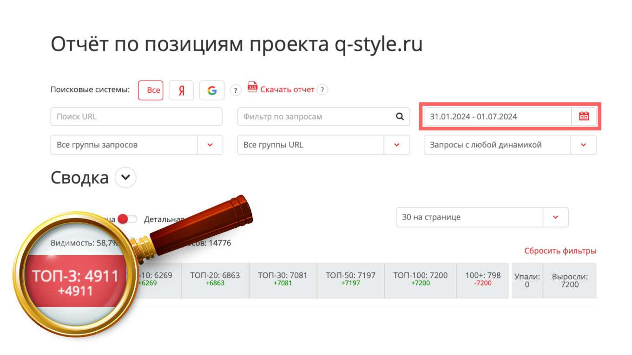
Task: Open help icon next to search engines
Action: [236, 90]
